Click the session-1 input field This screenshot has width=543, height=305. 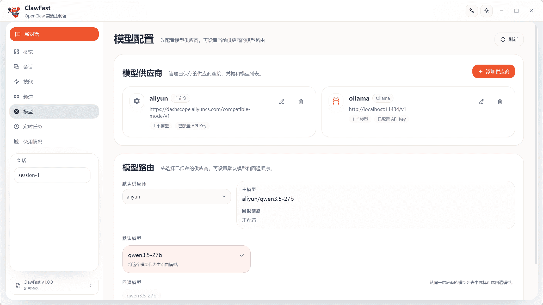coord(52,175)
